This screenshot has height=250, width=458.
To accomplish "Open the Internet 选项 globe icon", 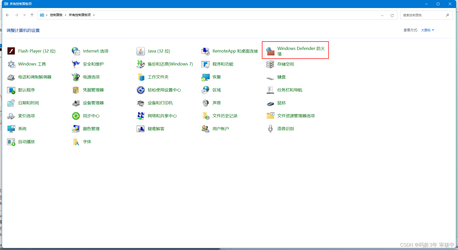I will point(76,51).
